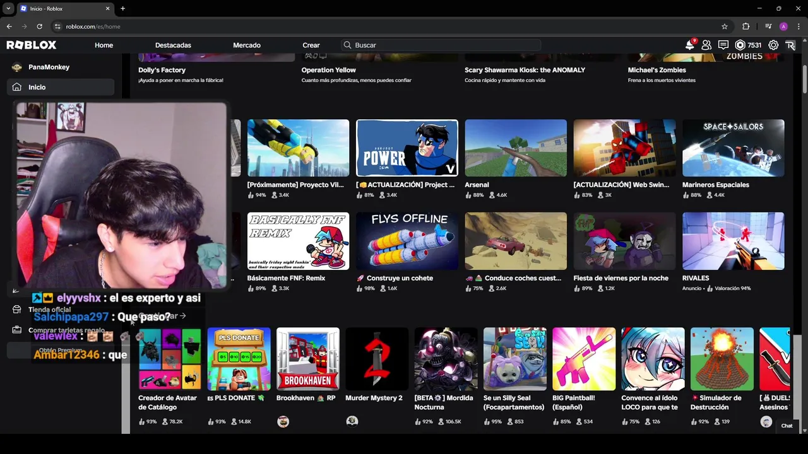Viewport: 808px width, 454px height.
Task: Open the Marineros Espaciales title link
Action: tap(715, 185)
